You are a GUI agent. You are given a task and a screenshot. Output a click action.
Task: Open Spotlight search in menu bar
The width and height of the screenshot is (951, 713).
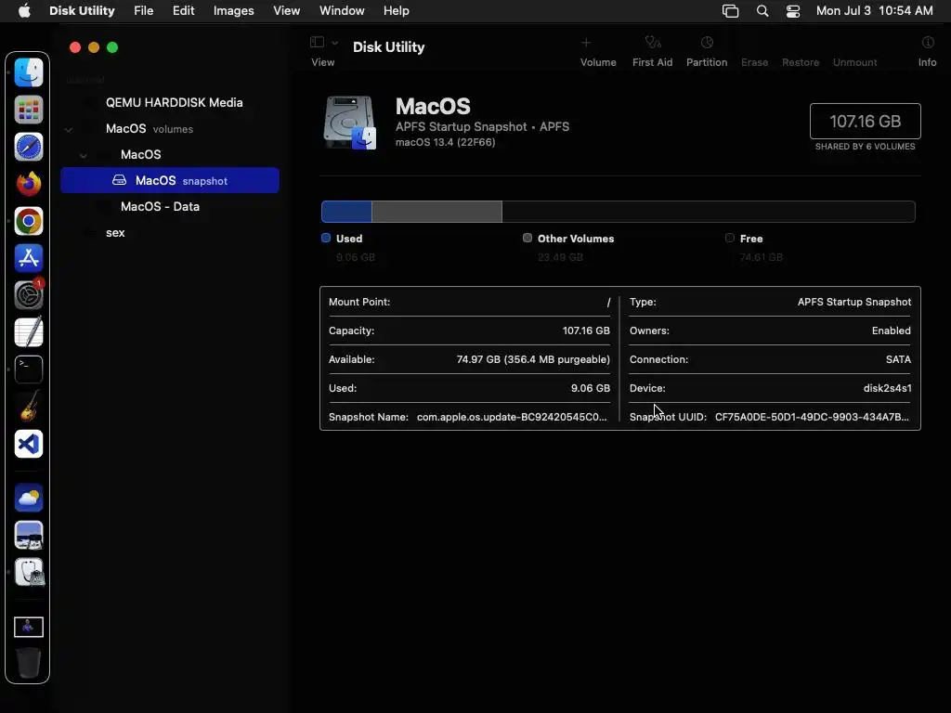(x=762, y=11)
